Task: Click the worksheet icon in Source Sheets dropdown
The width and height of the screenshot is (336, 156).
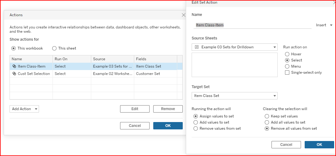Action: click(197, 47)
